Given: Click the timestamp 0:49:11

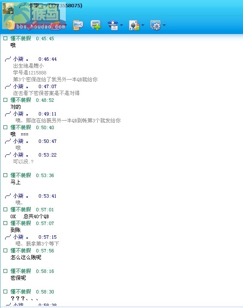Looking at the screenshot, I should (47, 114).
